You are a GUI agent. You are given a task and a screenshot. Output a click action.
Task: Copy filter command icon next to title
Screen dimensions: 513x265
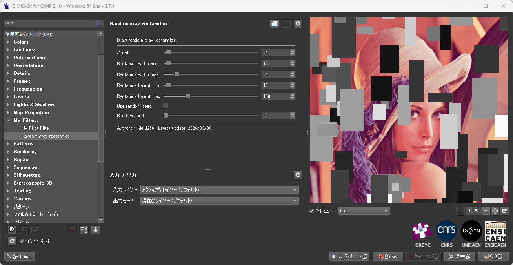(275, 24)
